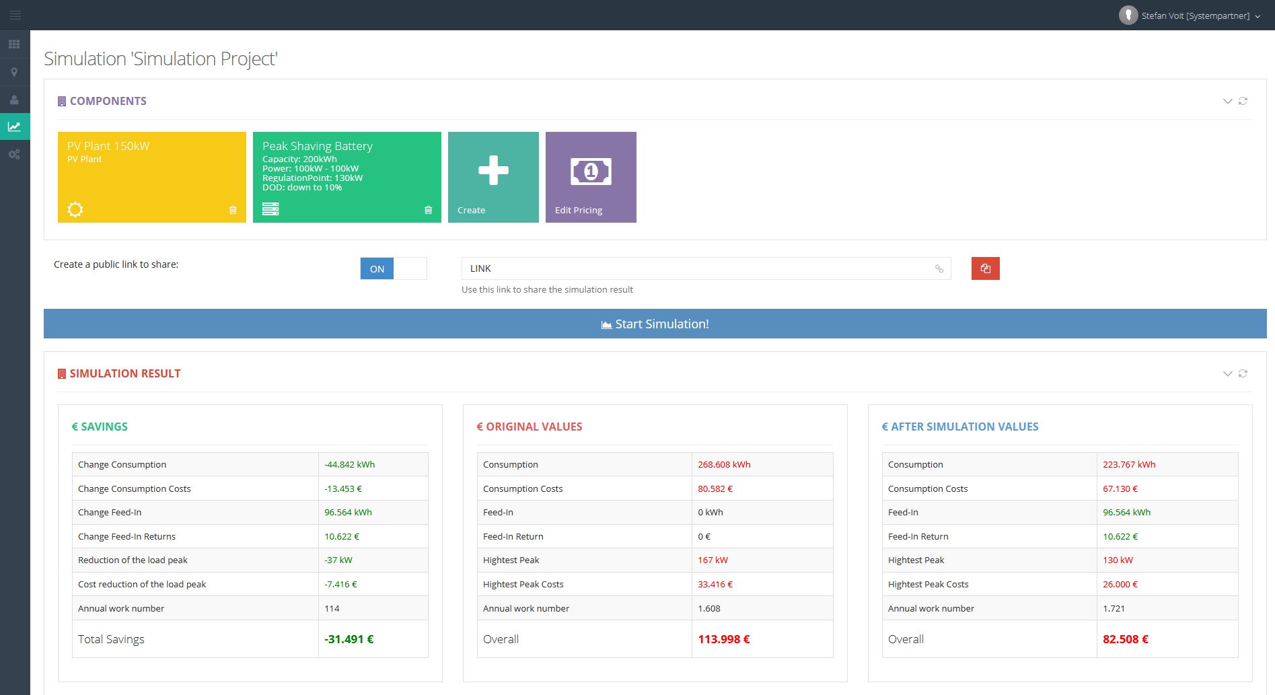Refresh the Components panel

(x=1243, y=101)
